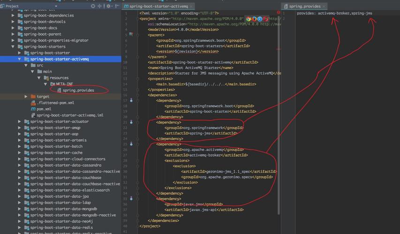Collapse the resources folder
The image size is (400, 234).
pyautogui.click(x=39, y=78)
